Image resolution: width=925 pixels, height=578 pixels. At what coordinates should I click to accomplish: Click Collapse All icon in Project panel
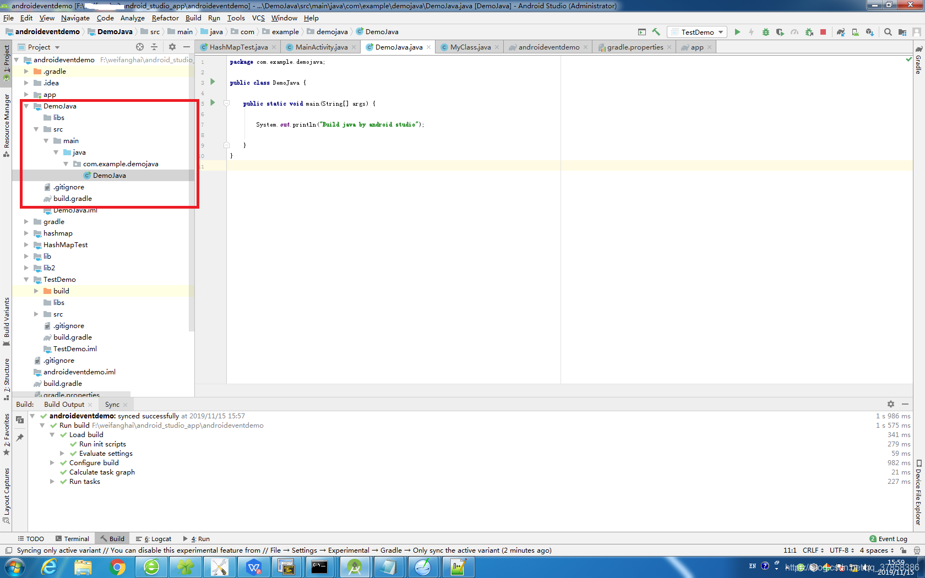pyautogui.click(x=154, y=47)
